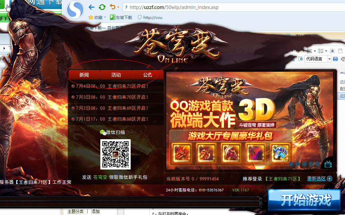Click the blue round icon right of 代码语言
The height and width of the screenshot is (215, 345).
click(335, 59)
